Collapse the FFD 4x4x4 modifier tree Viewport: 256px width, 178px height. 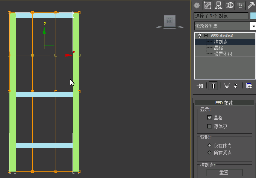206,35
